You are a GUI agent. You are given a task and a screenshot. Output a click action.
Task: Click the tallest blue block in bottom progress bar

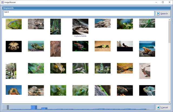(x=34, y=107)
